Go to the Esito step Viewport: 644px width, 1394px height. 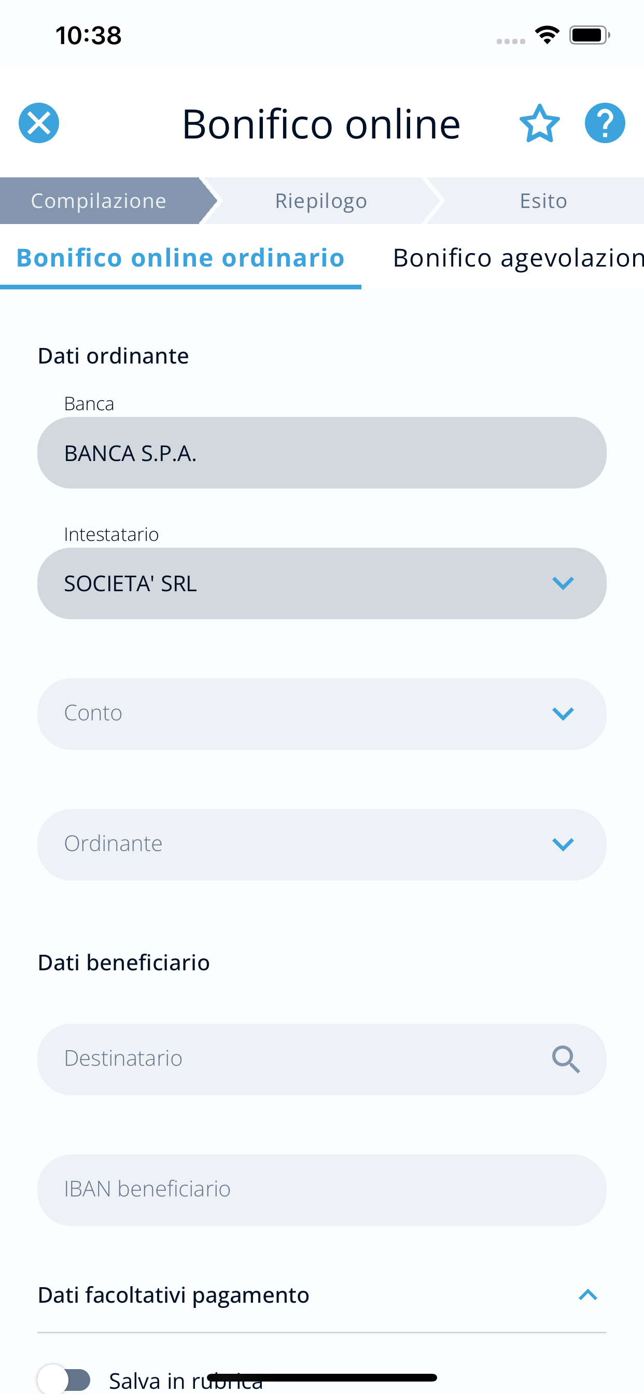point(543,201)
